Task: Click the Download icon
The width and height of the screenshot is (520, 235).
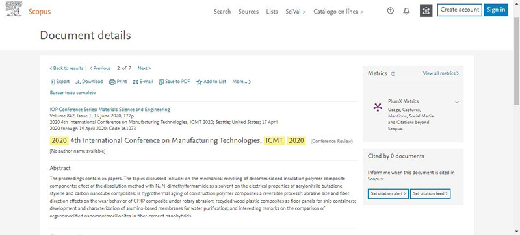Action: pyautogui.click(x=78, y=82)
